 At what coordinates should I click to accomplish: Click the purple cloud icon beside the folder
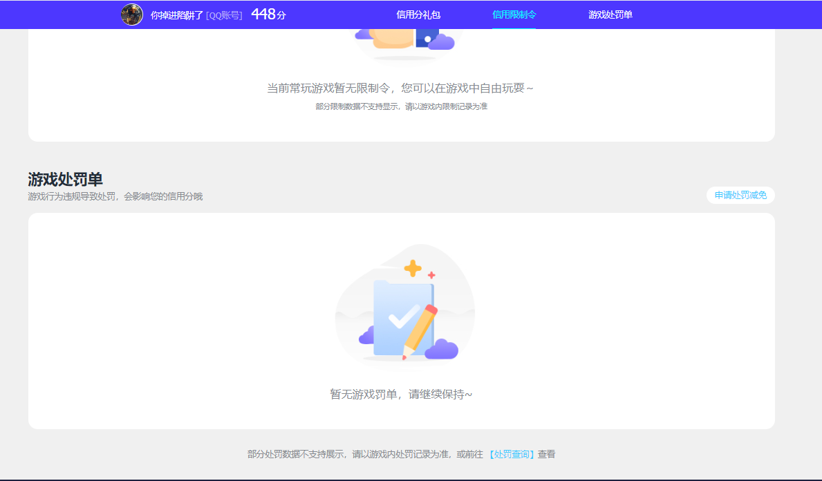(366, 337)
